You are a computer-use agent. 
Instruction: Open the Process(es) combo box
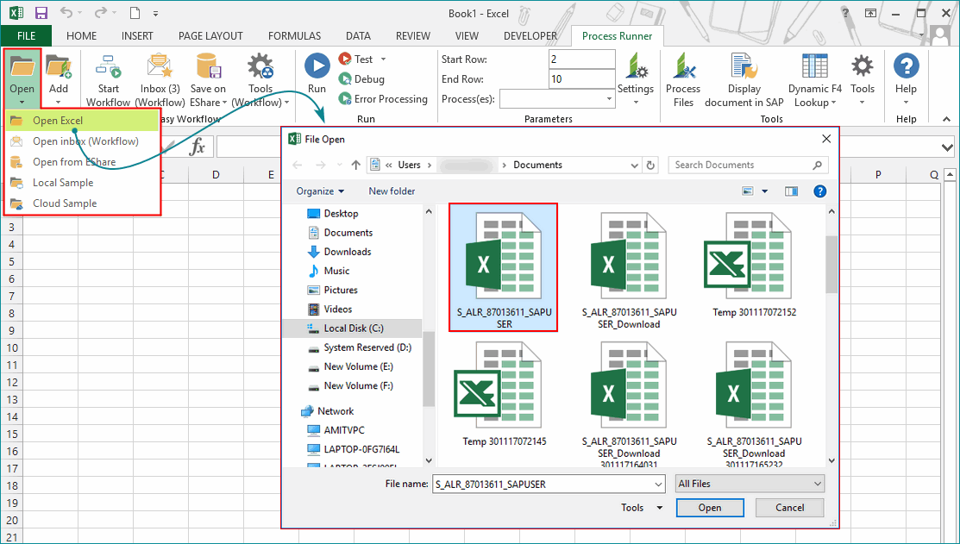click(x=557, y=98)
